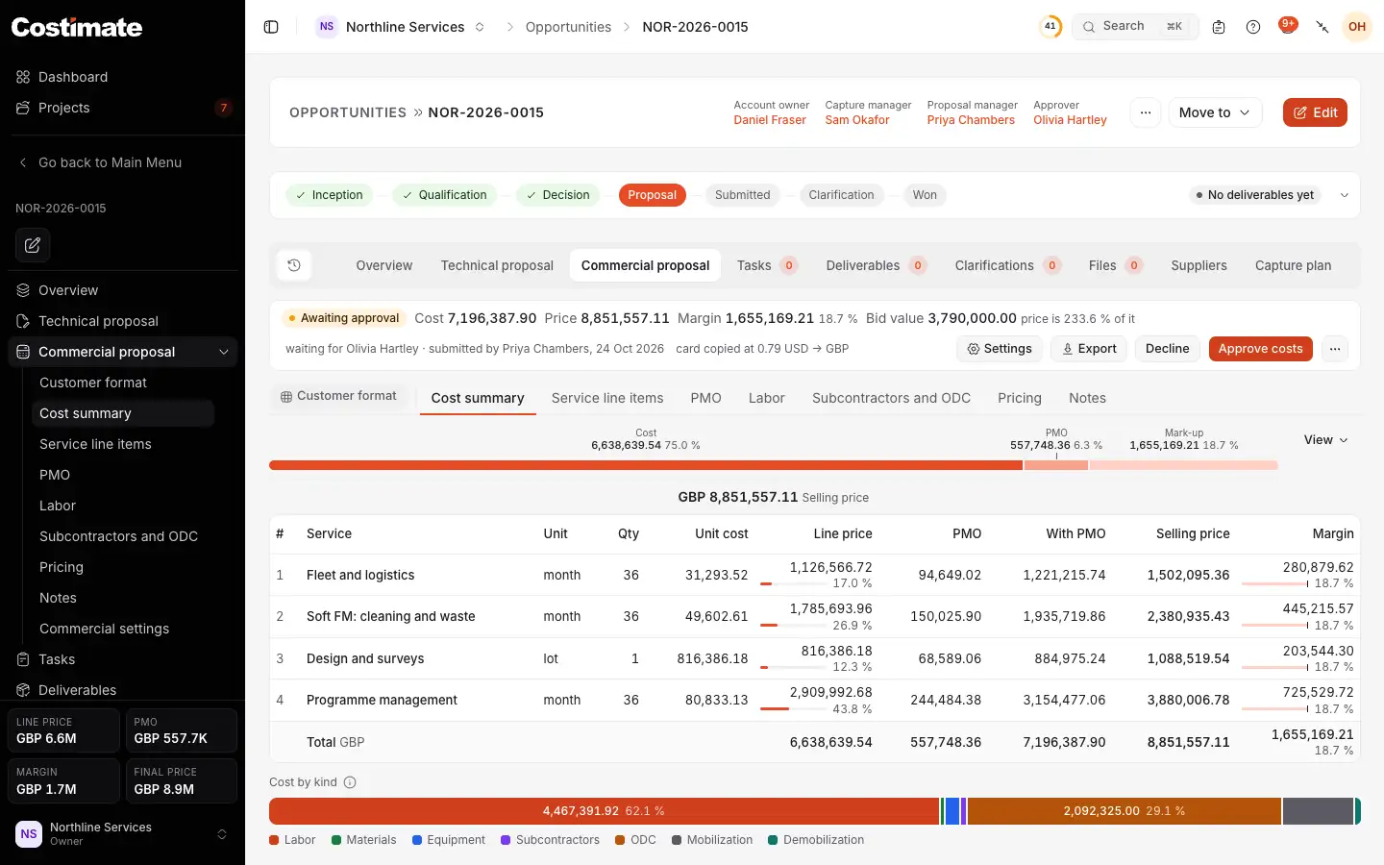Image resolution: width=1384 pixels, height=865 pixels.
Task: Open the help question mark icon
Action: 1253,27
